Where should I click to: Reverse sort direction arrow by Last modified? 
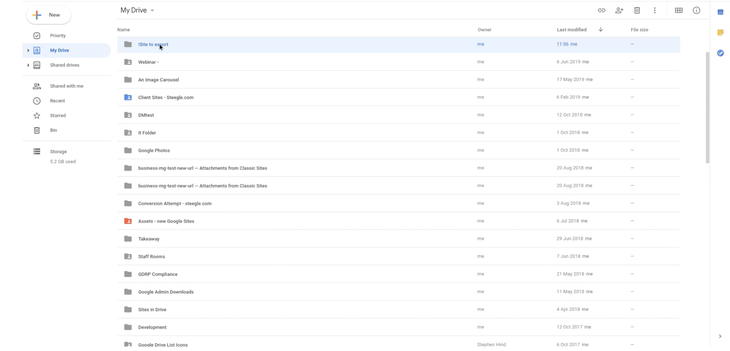601,30
